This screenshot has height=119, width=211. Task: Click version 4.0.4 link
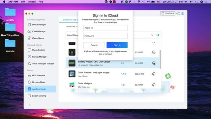[123, 85]
